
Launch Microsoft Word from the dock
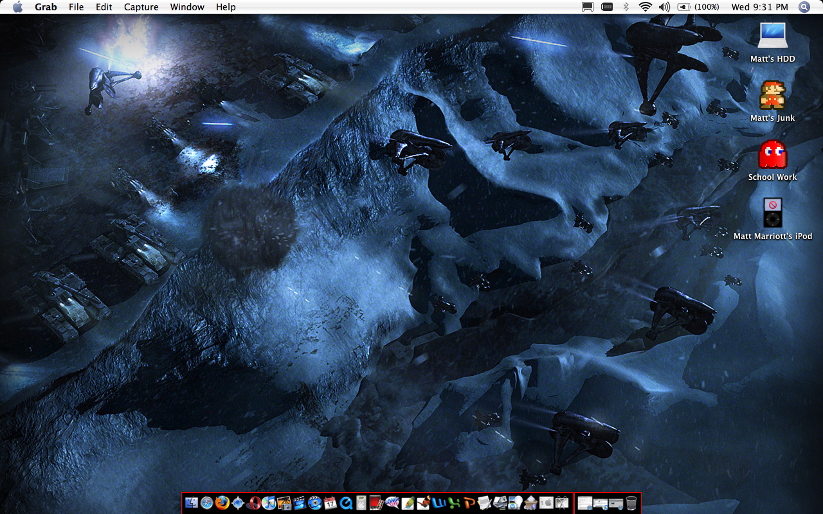(x=439, y=503)
